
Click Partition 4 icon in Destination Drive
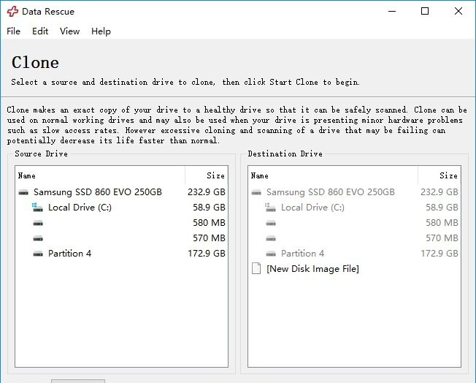tap(271, 254)
